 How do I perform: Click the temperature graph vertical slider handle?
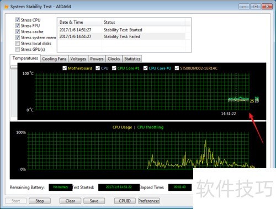14,67
